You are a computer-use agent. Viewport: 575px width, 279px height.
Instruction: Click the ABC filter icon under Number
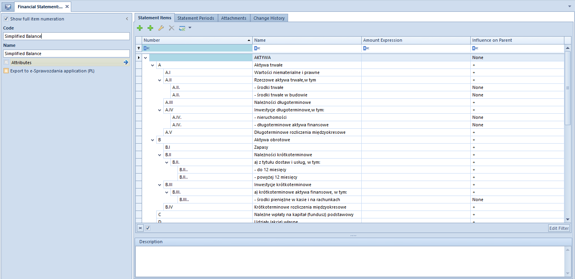[x=146, y=48]
